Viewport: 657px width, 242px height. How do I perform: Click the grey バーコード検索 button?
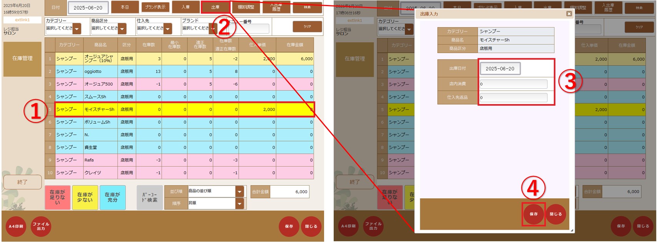(x=150, y=197)
